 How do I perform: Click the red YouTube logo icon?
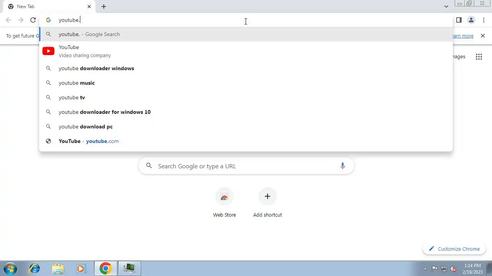(x=48, y=51)
